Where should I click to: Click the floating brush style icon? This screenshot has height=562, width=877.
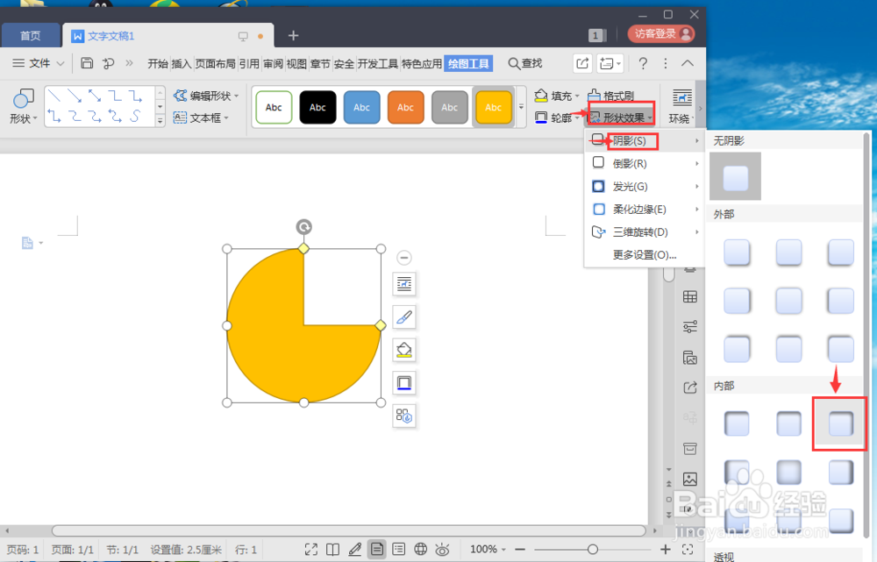point(403,317)
